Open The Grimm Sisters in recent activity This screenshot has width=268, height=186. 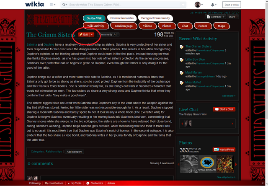[x=198, y=46]
